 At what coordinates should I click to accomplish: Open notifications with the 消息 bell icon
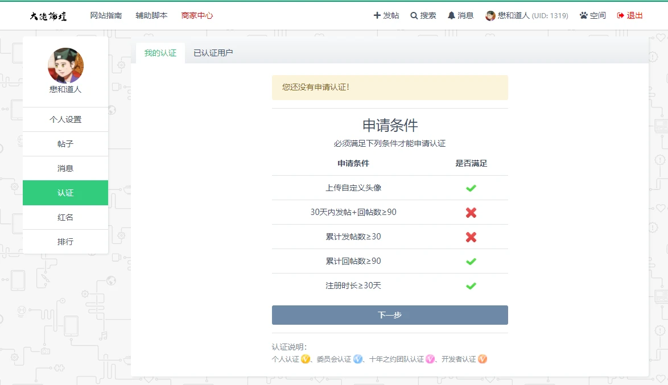[451, 15]
